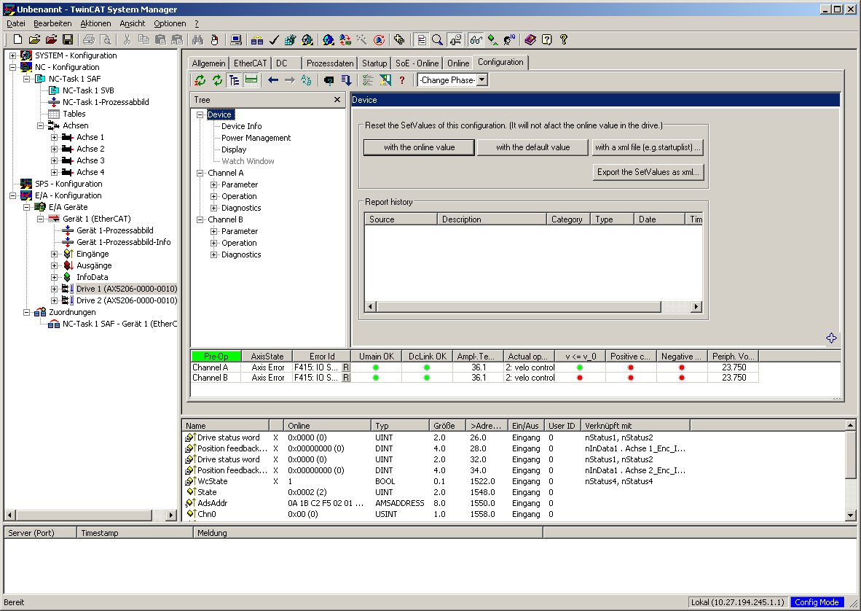Click the yellow question mark icon
This screenshot has height=611, width=861.
coord(563,39)
